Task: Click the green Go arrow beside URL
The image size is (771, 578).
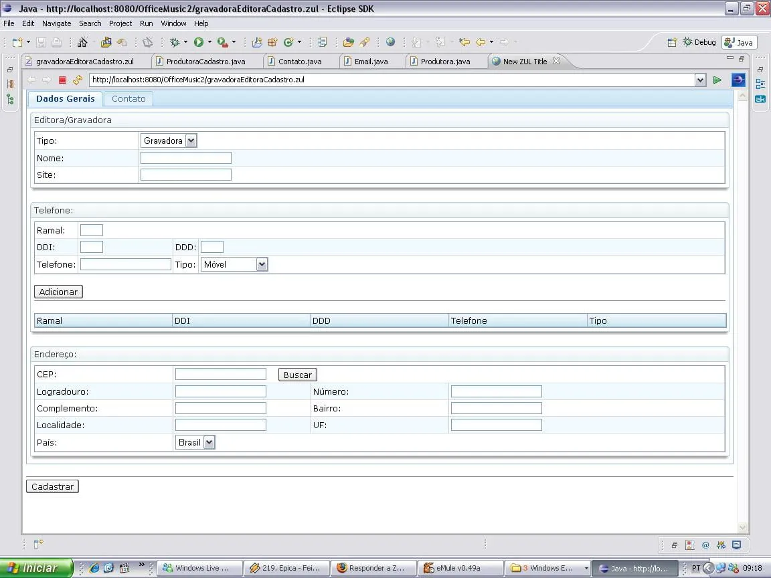Action: tap(717, 80)
